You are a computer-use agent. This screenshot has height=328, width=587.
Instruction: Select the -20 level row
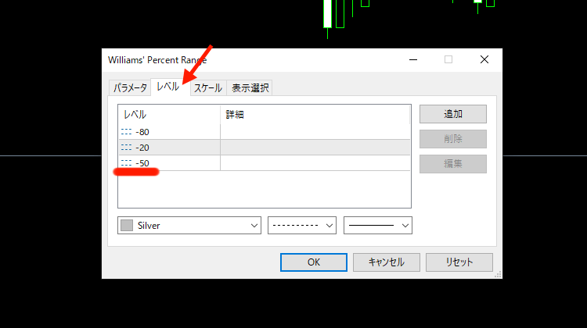tap(265, 148)
